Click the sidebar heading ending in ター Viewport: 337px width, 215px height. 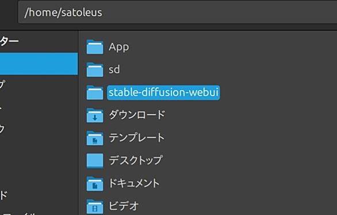coord(9,41)
